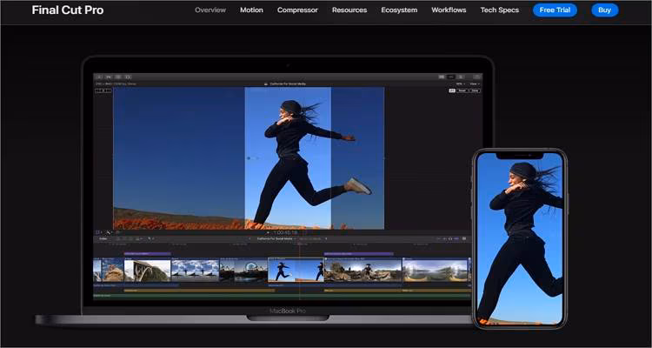Open the Resources section
Viewport: 652px width, 348px height.
(x=349, y=10)
